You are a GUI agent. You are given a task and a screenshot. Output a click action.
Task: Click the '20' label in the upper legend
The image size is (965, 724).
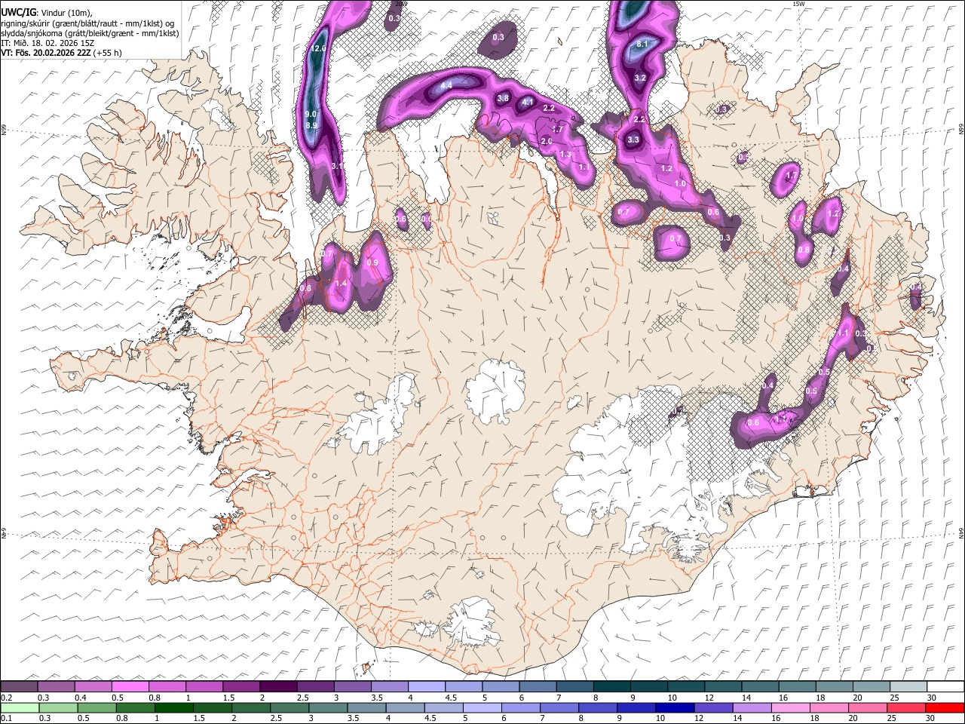(x=857, y=698)
